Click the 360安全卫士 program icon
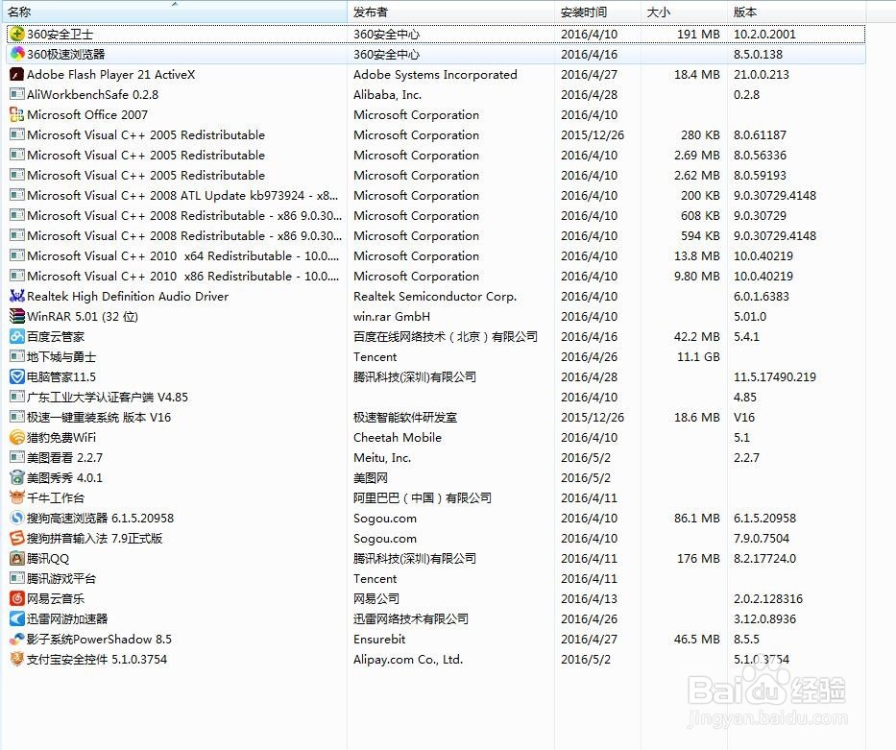This screenshot has height=750, width=896. [x=17, y=34]
